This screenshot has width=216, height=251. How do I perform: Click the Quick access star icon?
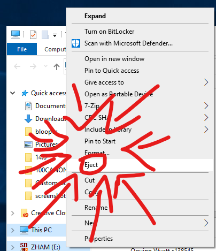(x=25, y=93)
